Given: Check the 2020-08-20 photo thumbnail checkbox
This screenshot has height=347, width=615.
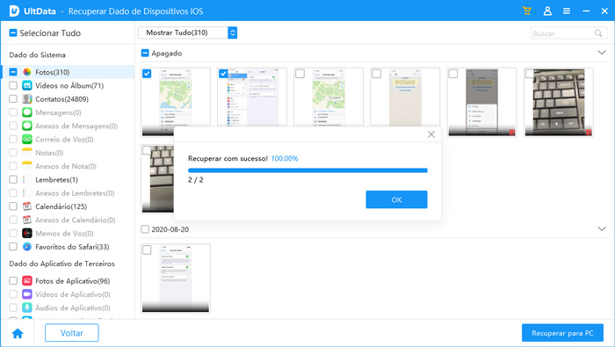Looking at the screenshot, I should pyautogui.click(x=147, y=249).
